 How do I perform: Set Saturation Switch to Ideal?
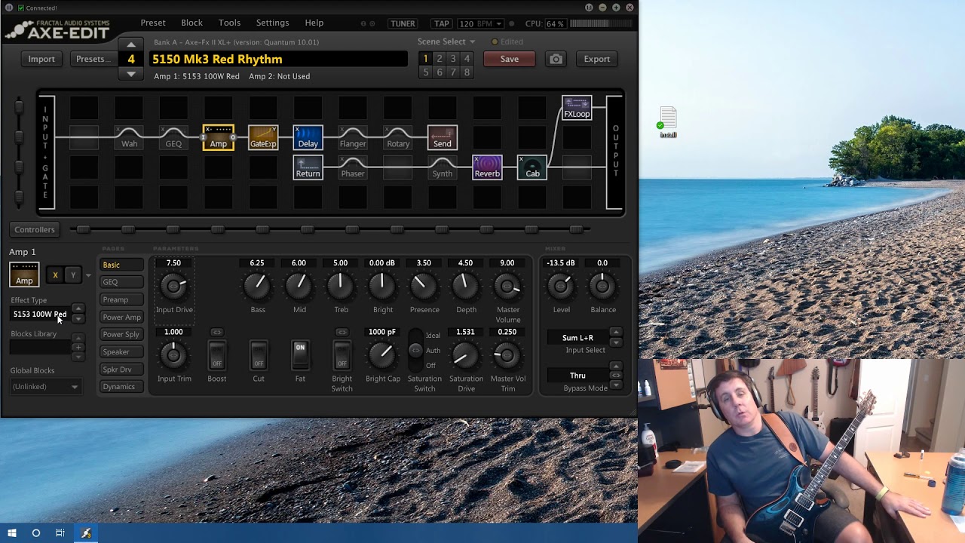point(433,336)
